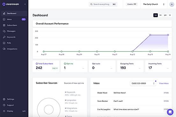Open The Early Church account switcher
The image size is (176, 117).
pos(154,4)
